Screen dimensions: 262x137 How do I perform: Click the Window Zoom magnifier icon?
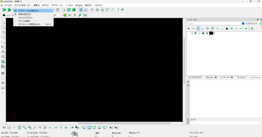(117, 10)
